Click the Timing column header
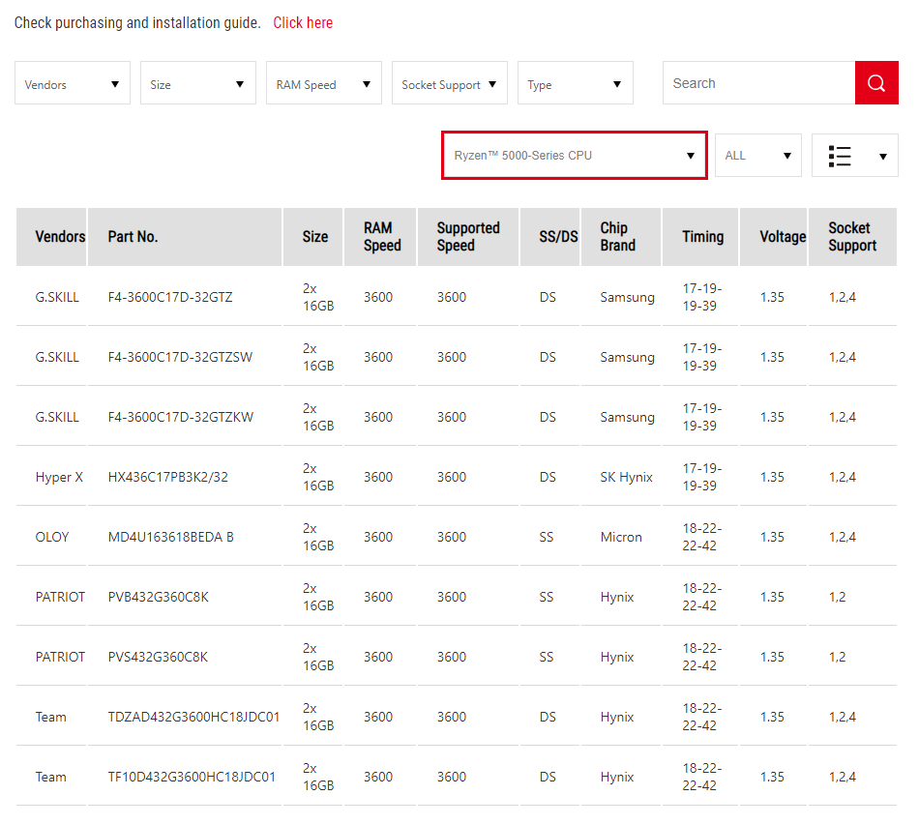 701,237
